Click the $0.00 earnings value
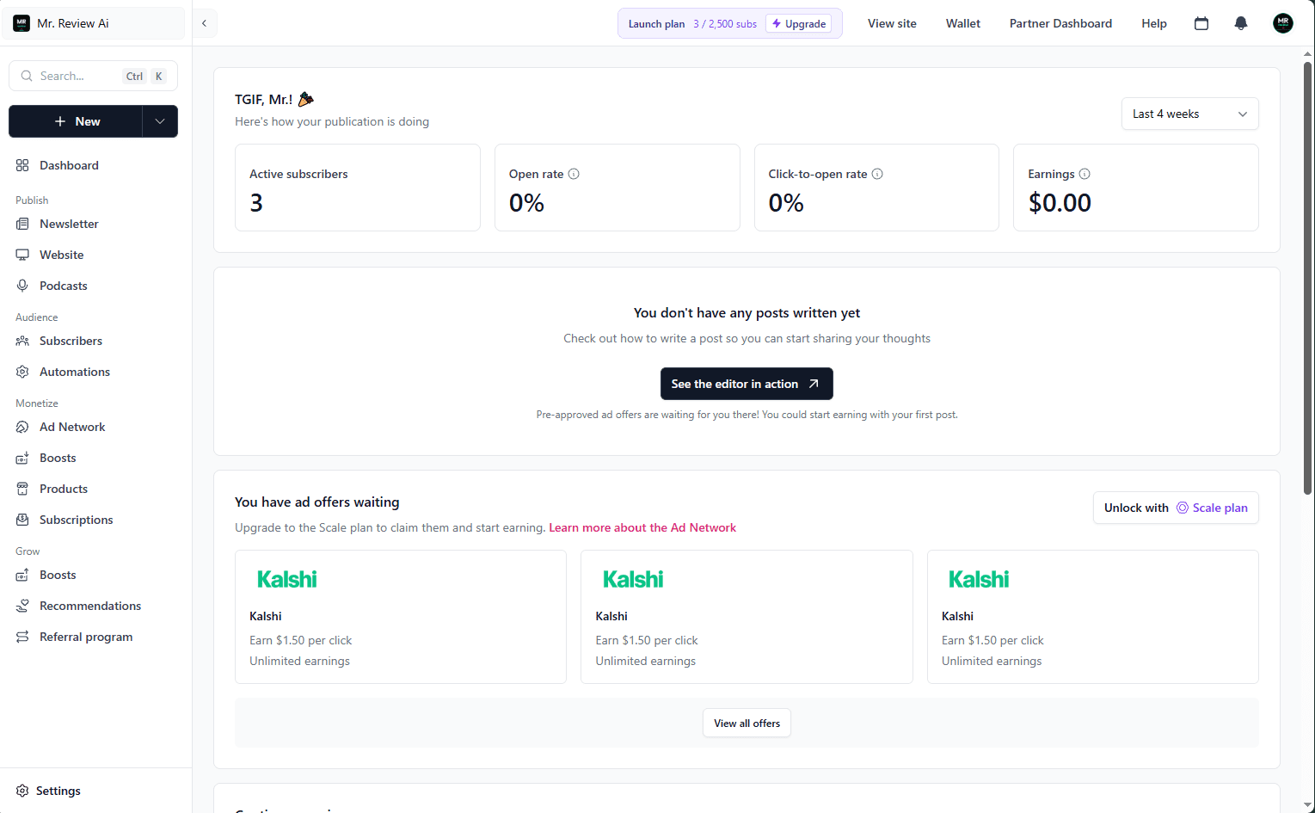Image resolution: width=1315 pixels, height=813 pixels. pos(1060,203)
